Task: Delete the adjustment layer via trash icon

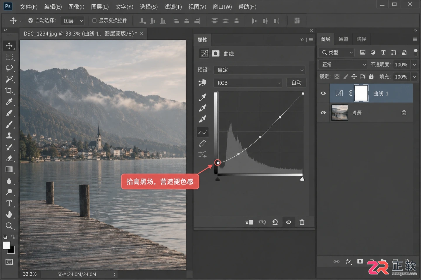Action: (x=302, y=222)
